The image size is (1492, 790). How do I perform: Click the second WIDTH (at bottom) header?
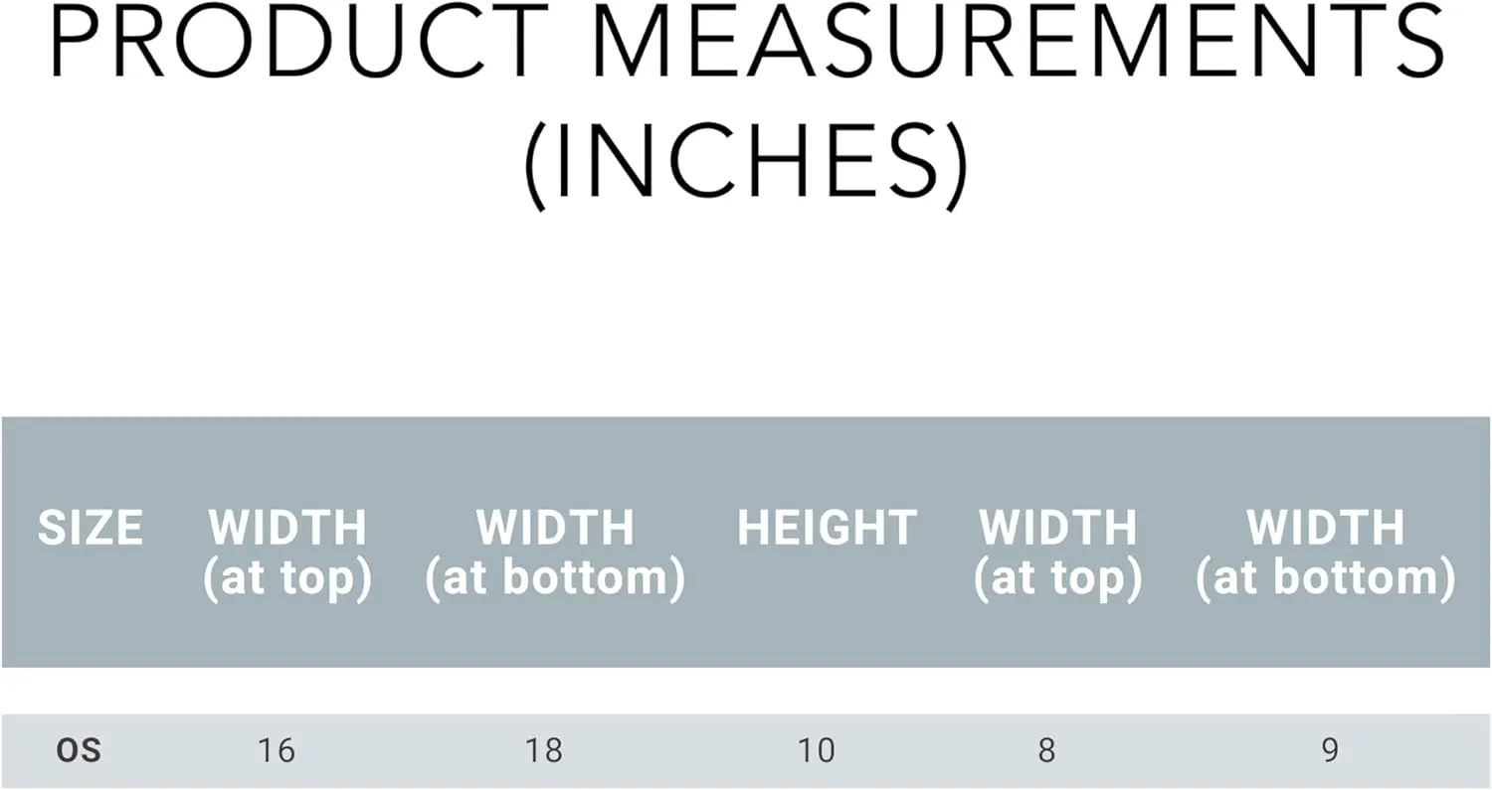pyautogui.click(x=1326, y=553)
